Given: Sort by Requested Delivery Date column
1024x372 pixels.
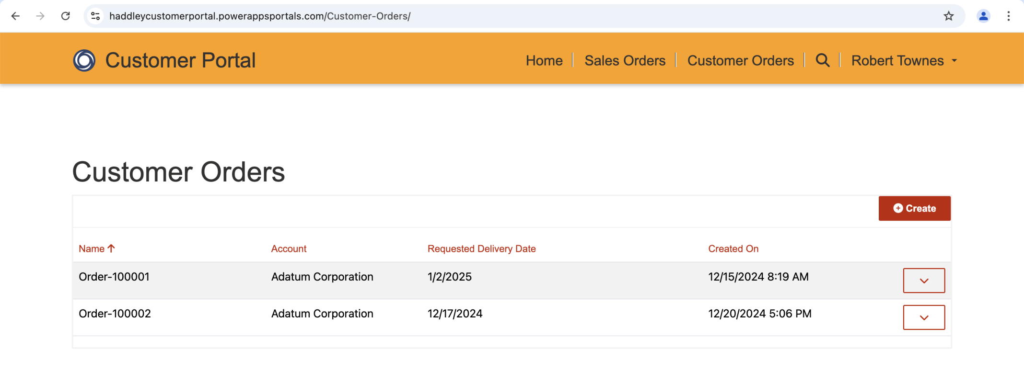Looking at the screenshot, I should [481, 249].
